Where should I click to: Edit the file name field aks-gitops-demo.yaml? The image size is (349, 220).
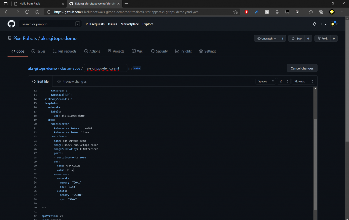[106, 68]
